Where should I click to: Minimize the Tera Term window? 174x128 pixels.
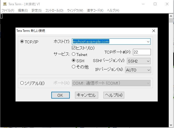click(x=143, y=4)
